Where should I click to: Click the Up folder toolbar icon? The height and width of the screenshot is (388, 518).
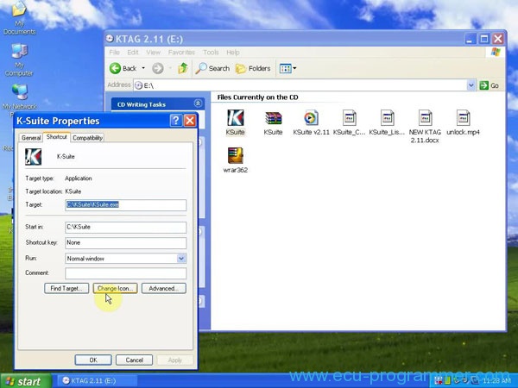coord(183,68)
